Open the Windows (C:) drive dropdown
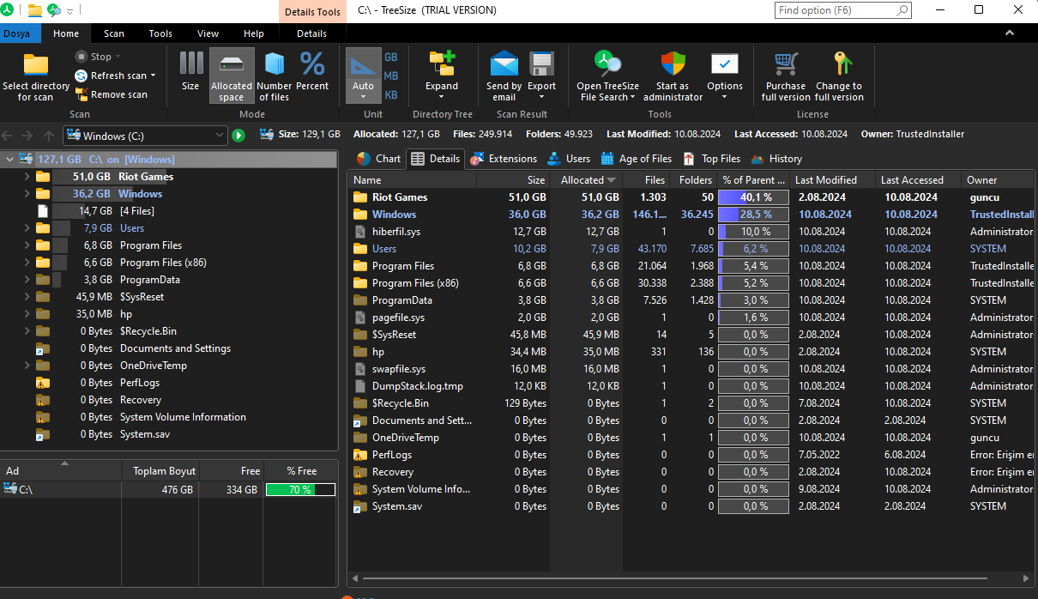The height and width of the screenshot is (599, 1038). pyautogui.click(x=220, y=136)
